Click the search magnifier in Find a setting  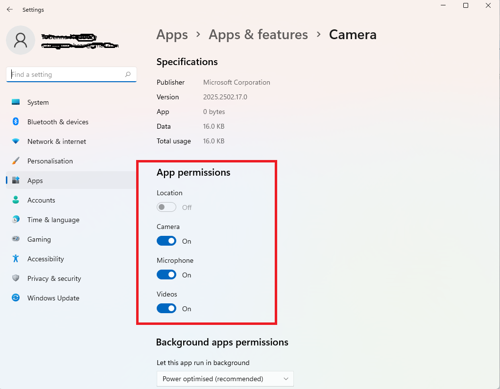click(128, 74)
